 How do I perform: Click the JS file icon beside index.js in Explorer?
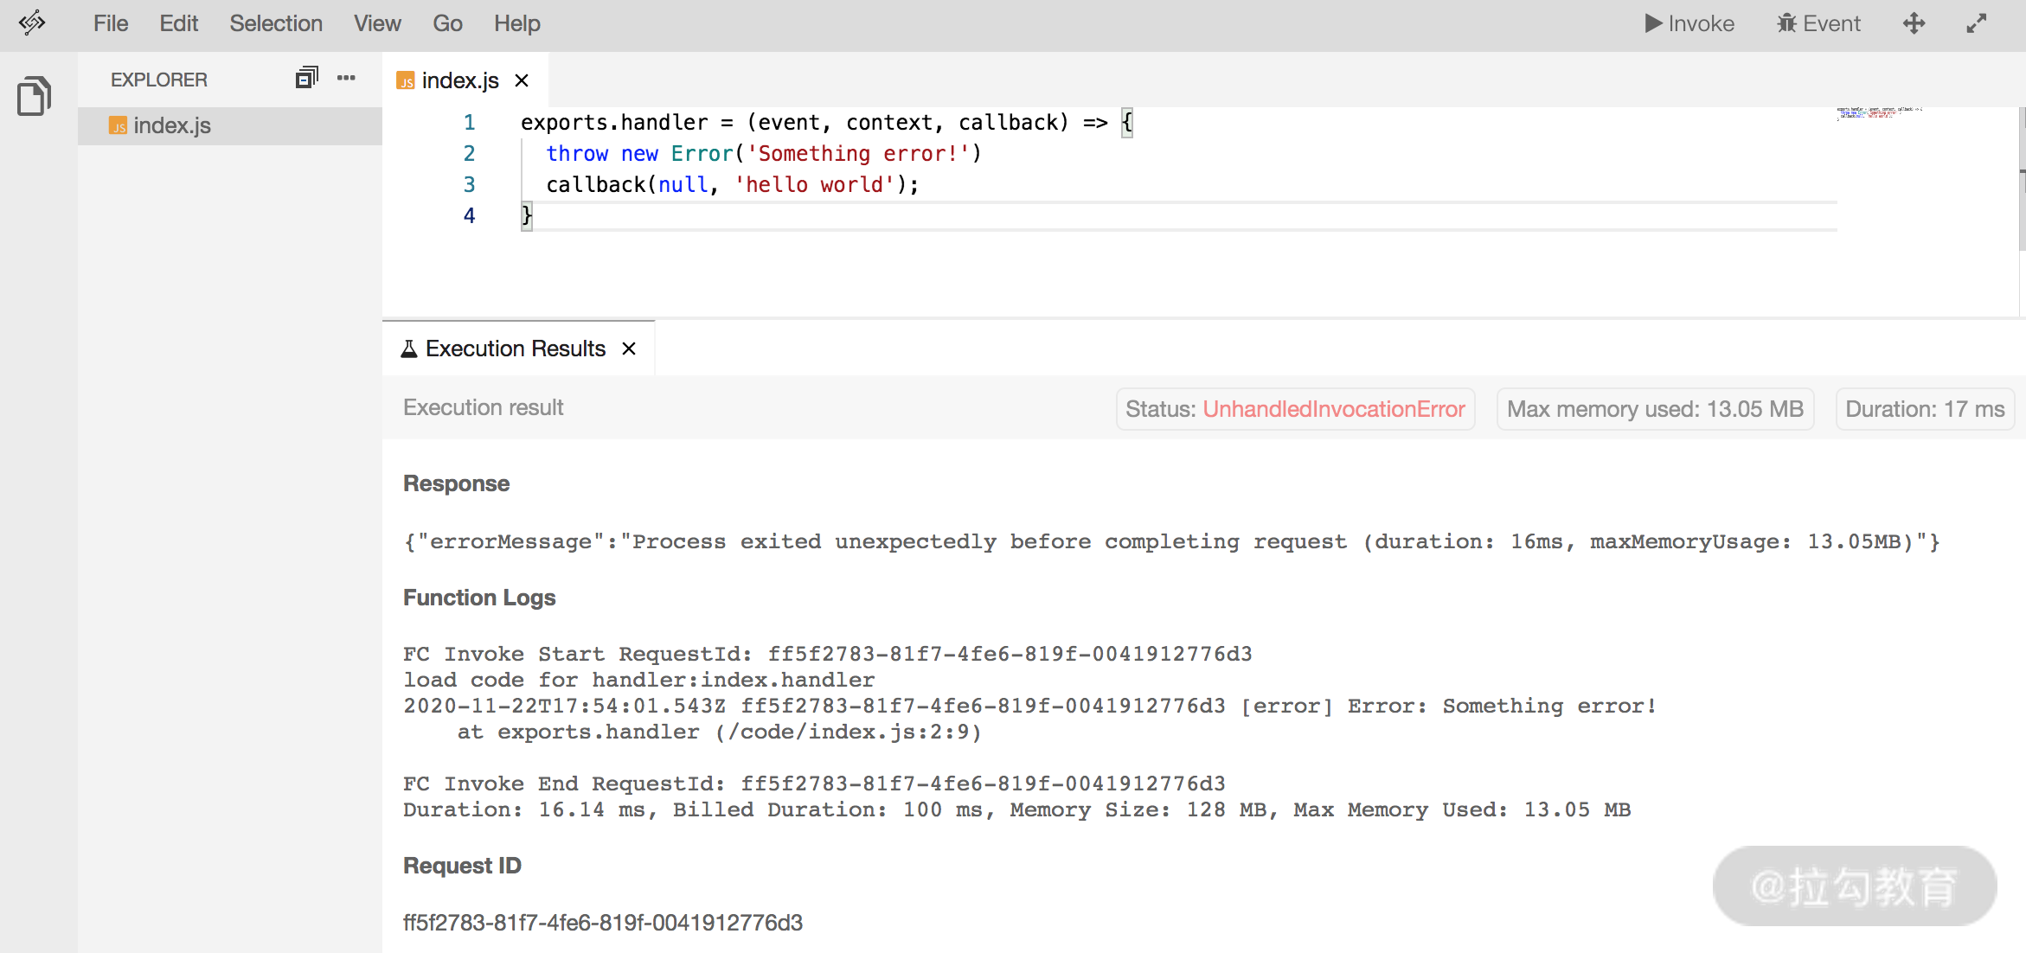(x=118, y=125)
